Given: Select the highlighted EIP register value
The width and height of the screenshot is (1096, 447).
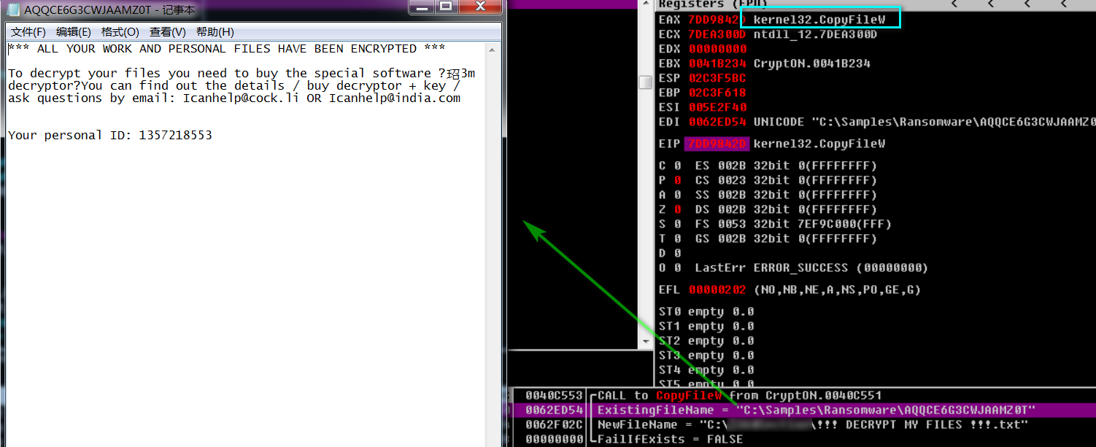Looking at the screenshot, I should tap(717, 144).
